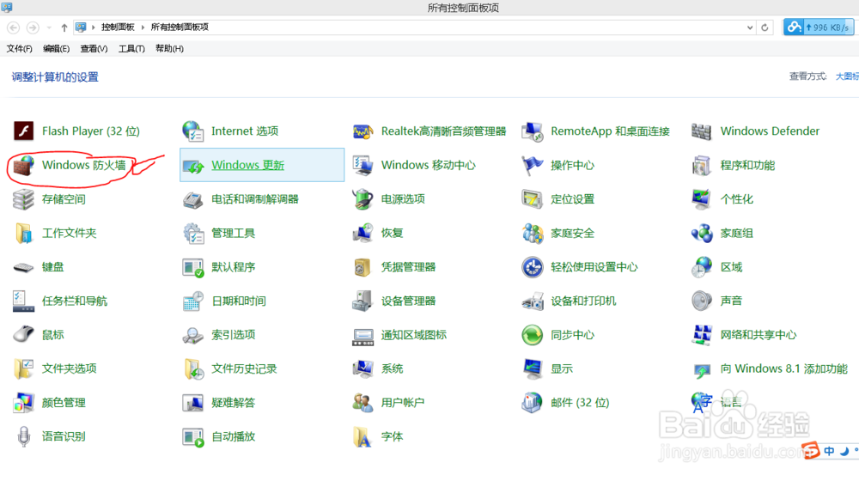Open the 程序和功能 icon
The width and height of the screenshot is (859, 481).
click(701, 165)
